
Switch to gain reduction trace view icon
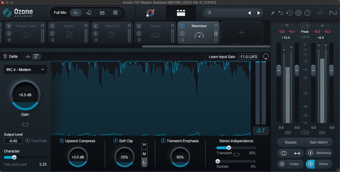pyautogui.click(x=36, y=57)
